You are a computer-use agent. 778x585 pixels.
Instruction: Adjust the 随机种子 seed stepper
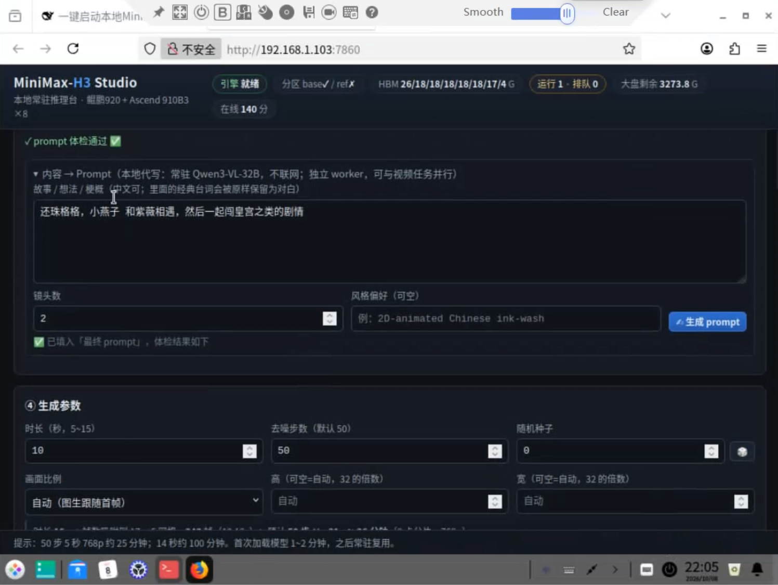(711, 451)
